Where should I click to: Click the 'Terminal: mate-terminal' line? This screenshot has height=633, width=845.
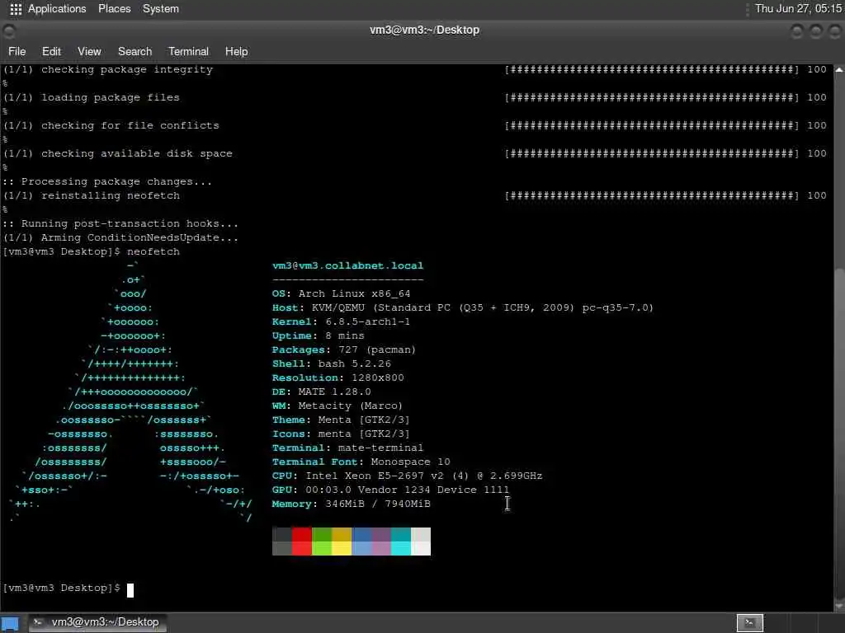(x=347, y=448)
